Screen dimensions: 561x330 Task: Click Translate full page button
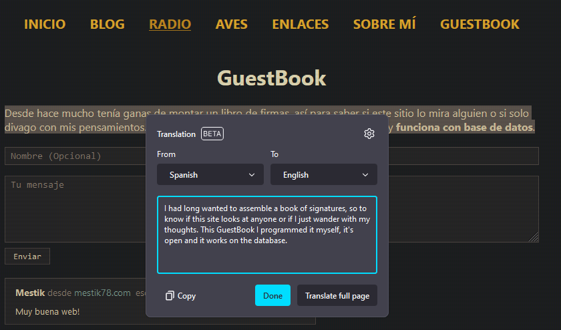[x=337, y=296]
